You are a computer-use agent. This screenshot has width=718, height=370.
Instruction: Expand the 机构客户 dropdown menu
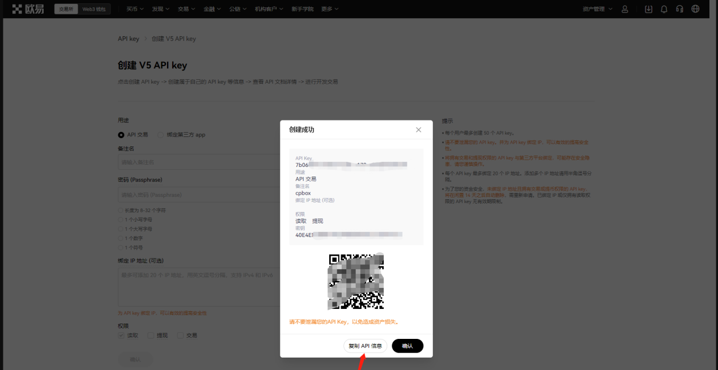269,9
